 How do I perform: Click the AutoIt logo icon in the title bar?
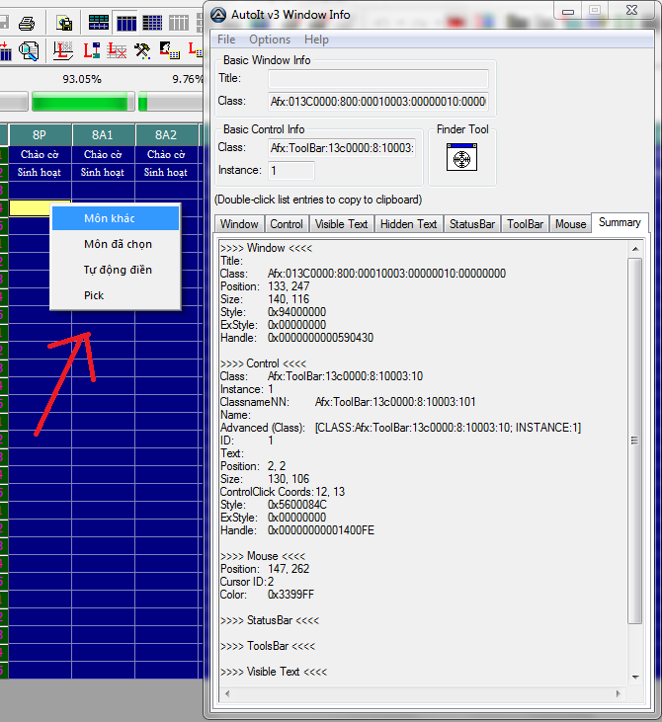(218, 15)
